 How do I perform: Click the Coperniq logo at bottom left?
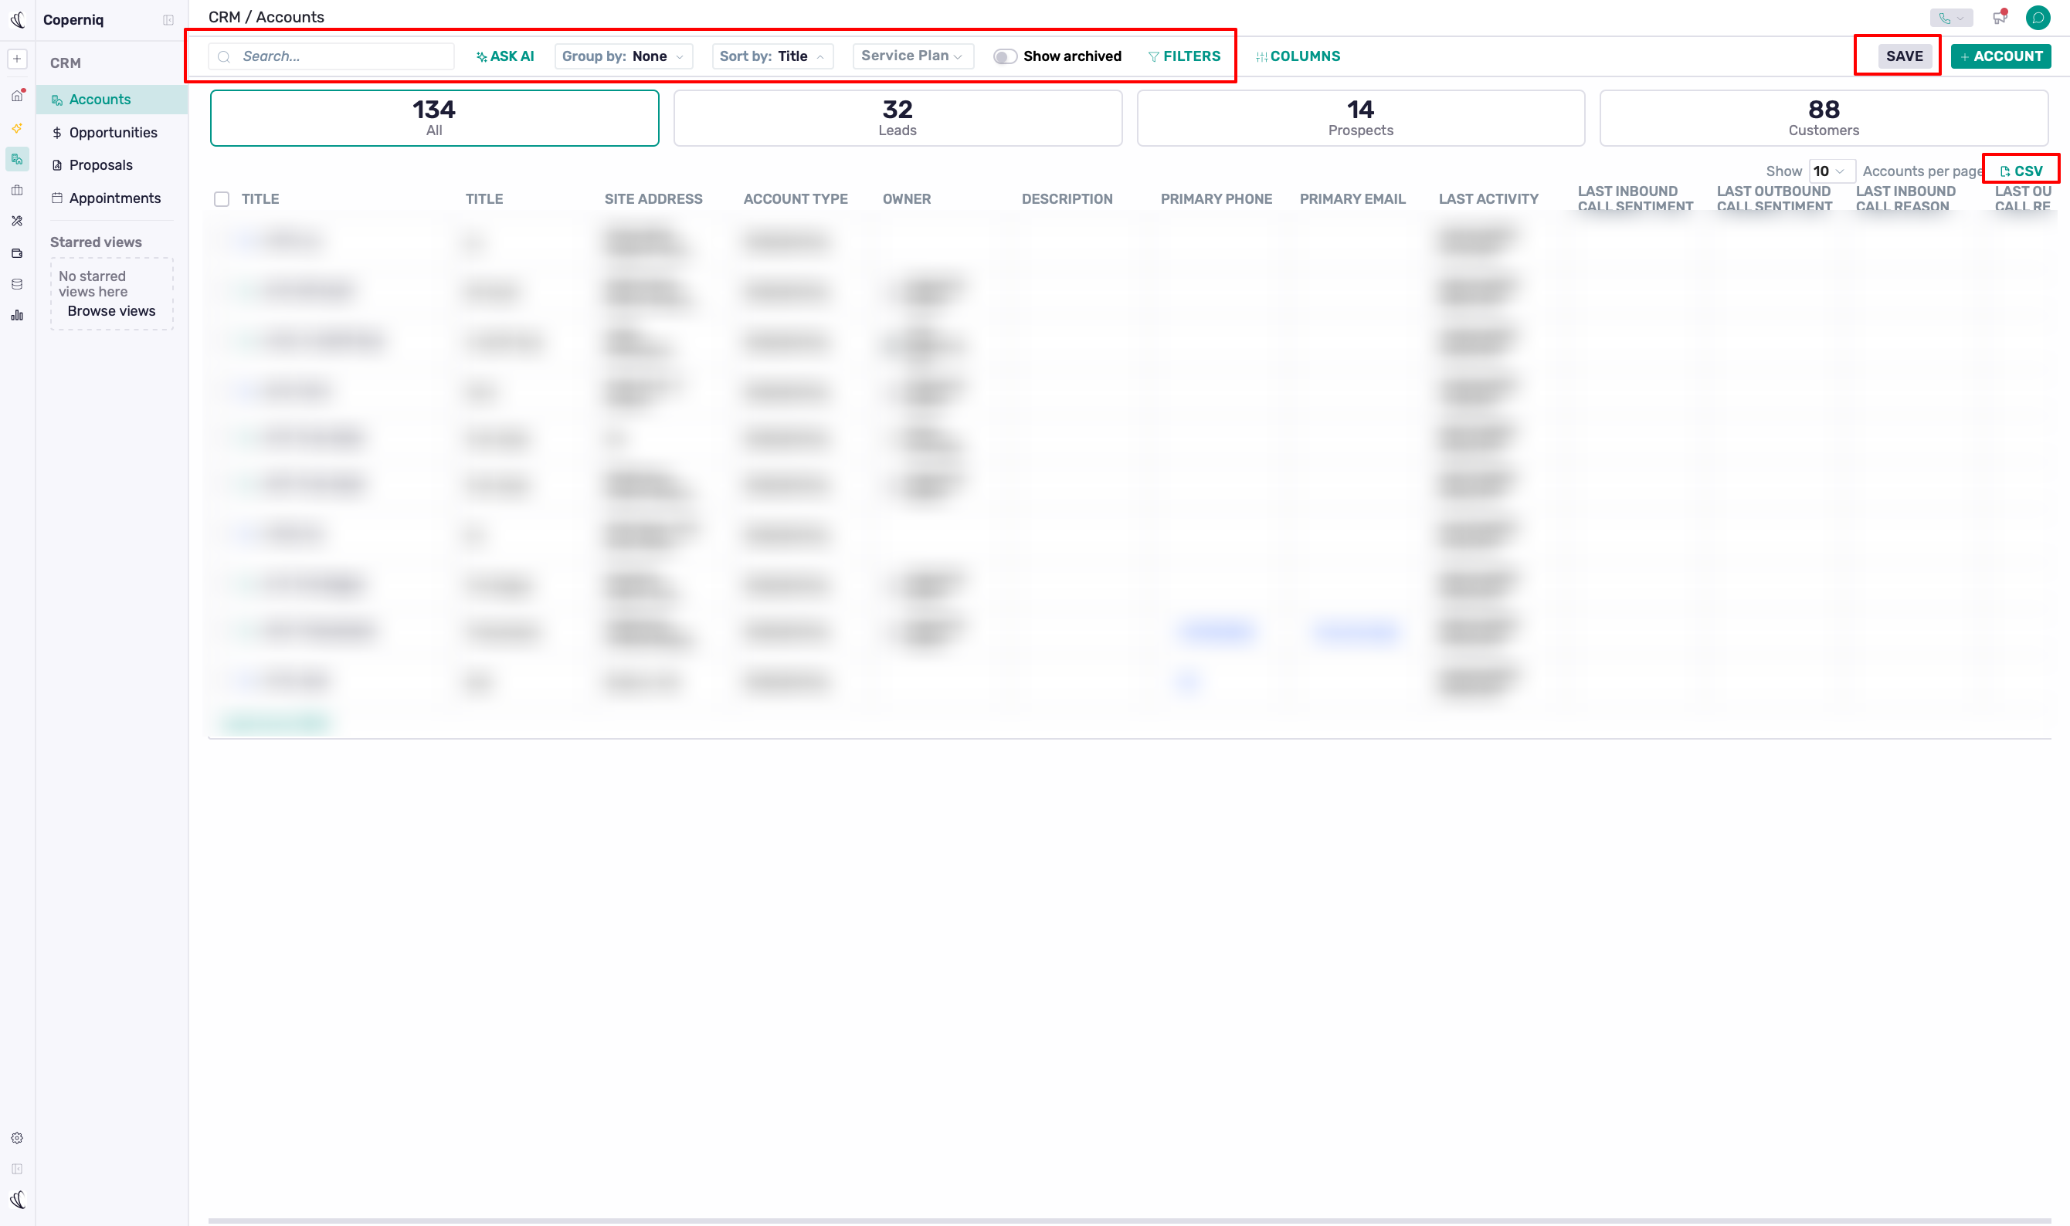point(17,1200)
